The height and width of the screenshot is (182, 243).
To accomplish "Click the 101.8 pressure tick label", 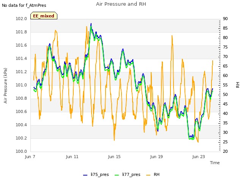I will click(21, 32).
